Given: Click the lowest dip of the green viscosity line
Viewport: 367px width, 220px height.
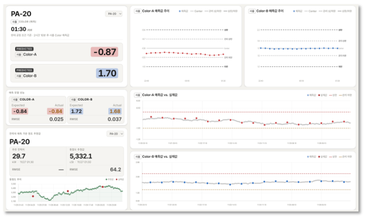Looking at the screenshot, I should coord(49,200).
